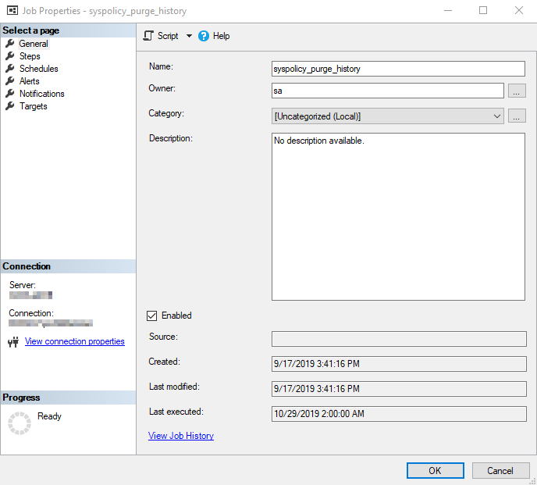Image resolution: width=537 pixels, height=485 pixels.
Task: Maximize the Job Properties window
Action: 483,11
